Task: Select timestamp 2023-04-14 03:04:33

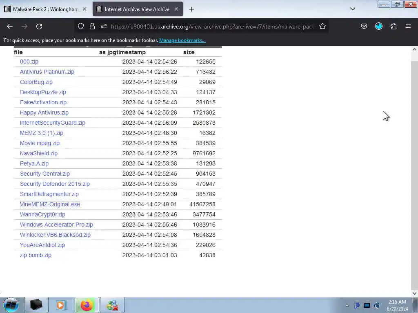Action: click(149, 93)
